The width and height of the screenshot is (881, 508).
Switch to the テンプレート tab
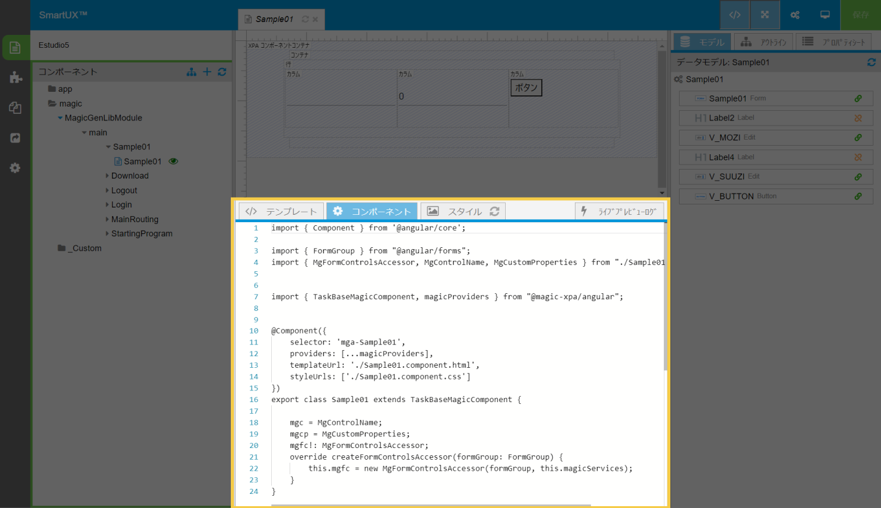pos(281,211)
